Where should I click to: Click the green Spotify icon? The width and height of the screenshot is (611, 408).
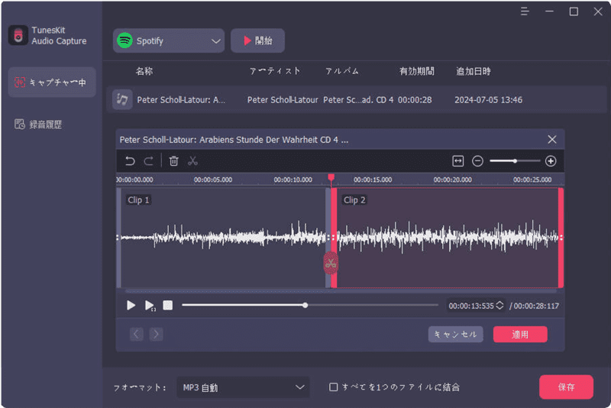click(124, 40)
